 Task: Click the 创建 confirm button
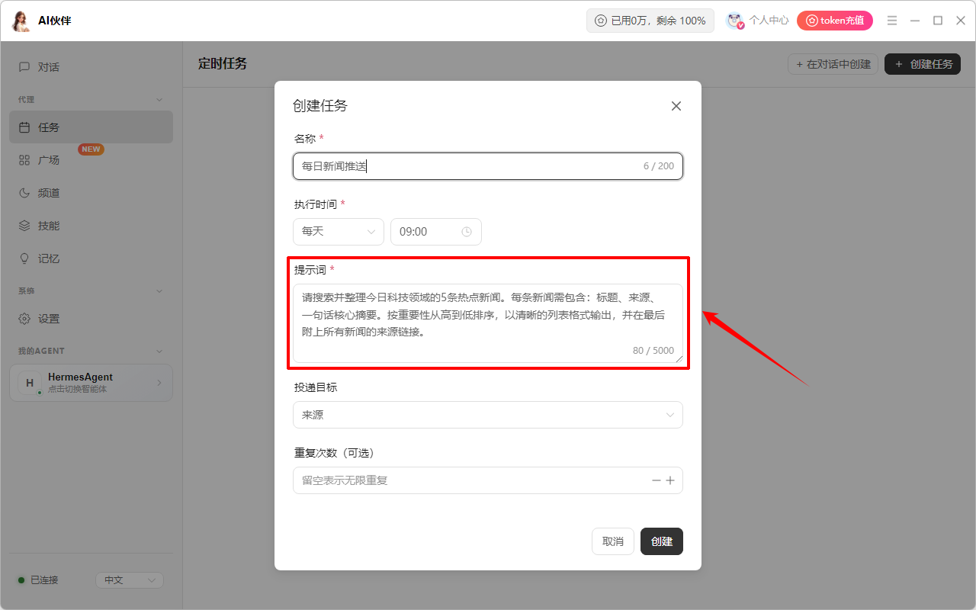(x=662, y=541)
